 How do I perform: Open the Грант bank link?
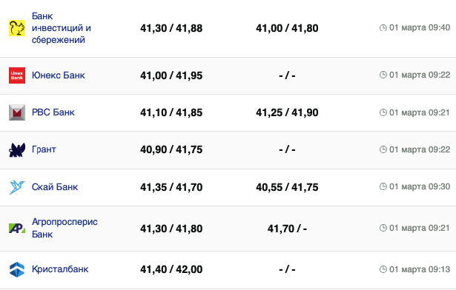coord(44,149)
